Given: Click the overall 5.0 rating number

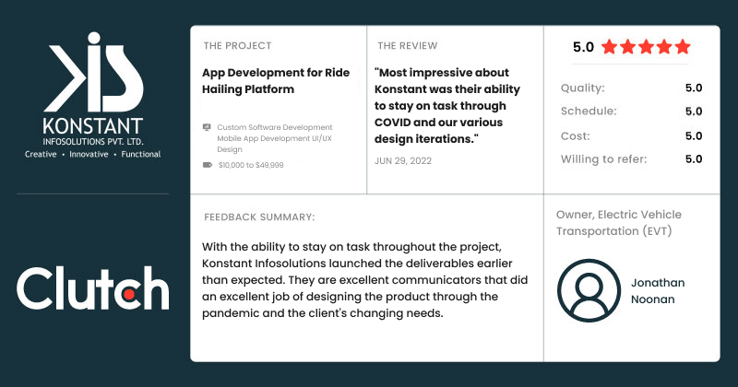Looking at the screenshot, I should (583, 47).
